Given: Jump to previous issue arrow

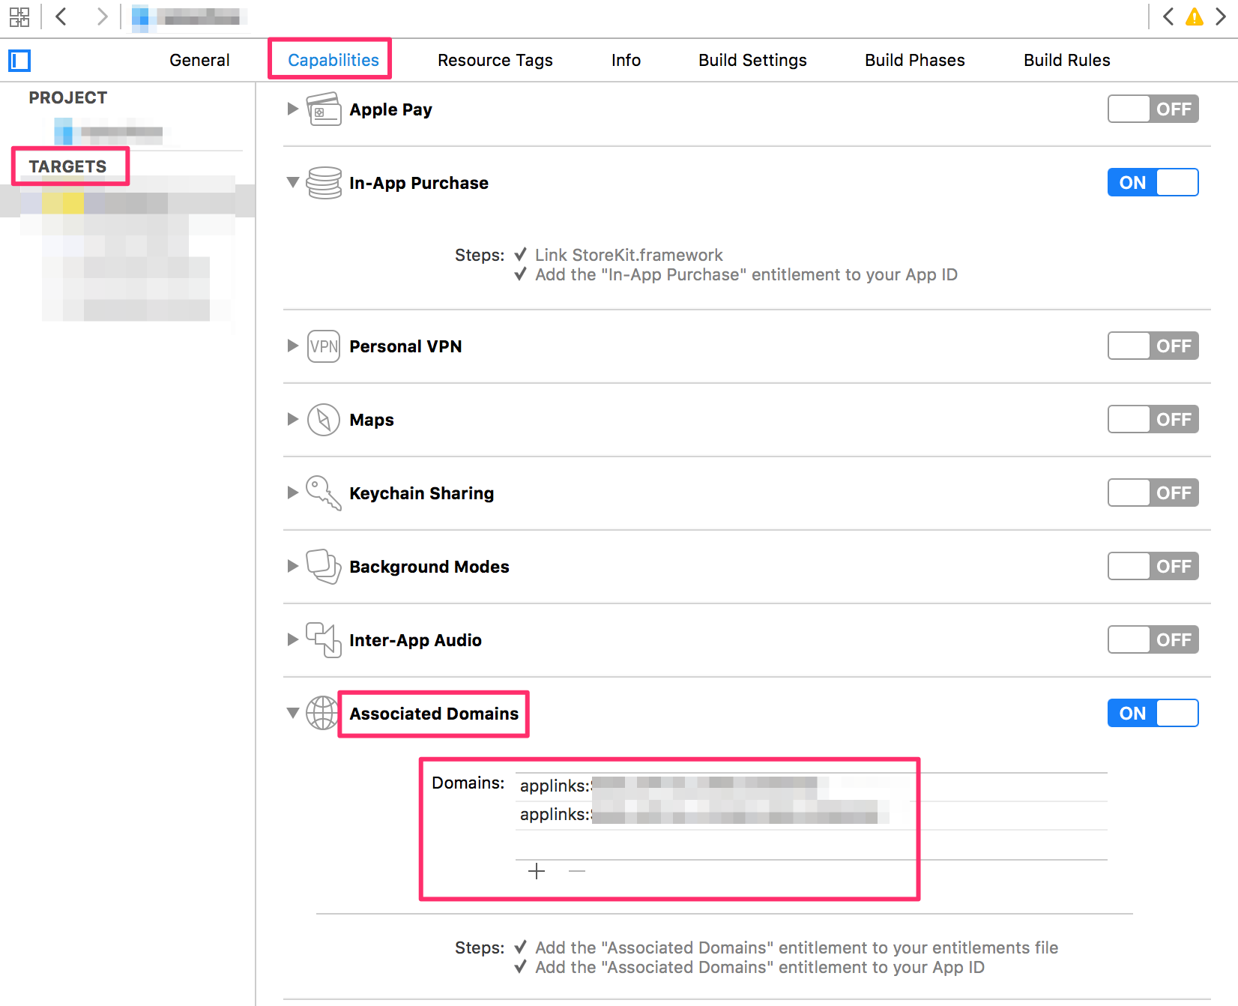Looking at the screenshot, I should pyautogui.click(x=1168, y=16).
